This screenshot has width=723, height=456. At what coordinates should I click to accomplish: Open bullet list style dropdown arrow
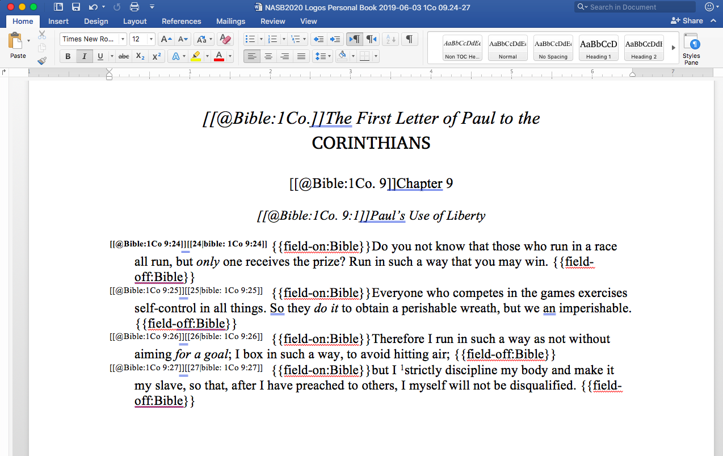pos(261,39)
